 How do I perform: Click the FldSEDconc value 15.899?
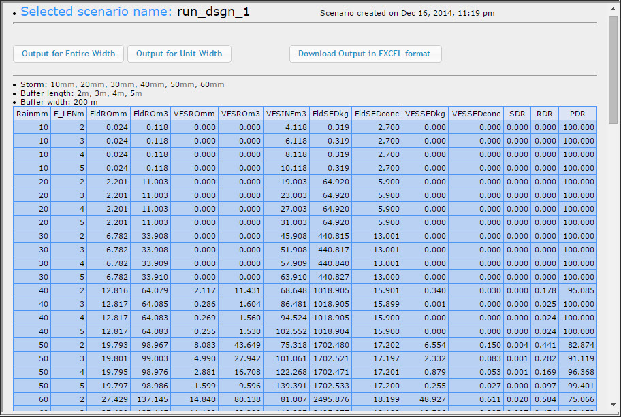pos(377,304)
